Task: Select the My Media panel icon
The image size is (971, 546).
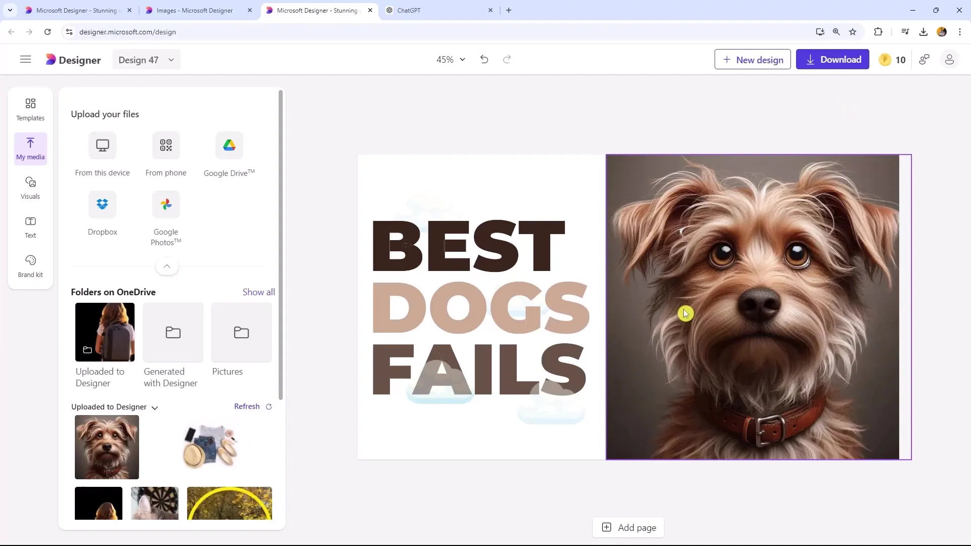Action: (x=31, y=147)
